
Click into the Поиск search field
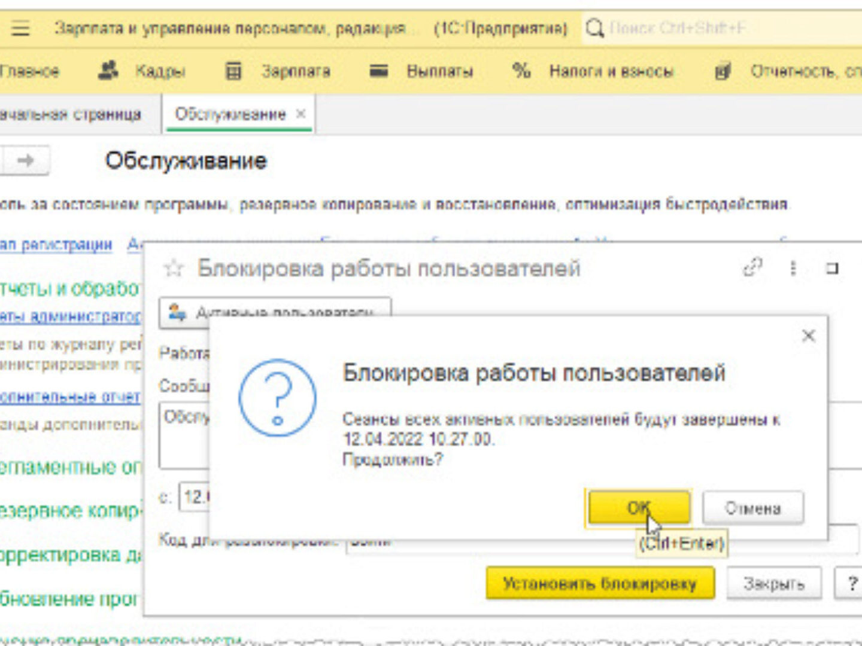coord(718,28)
